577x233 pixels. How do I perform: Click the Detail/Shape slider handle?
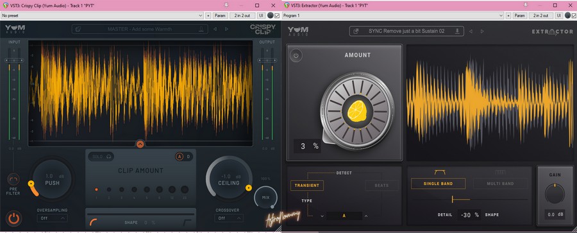tap(452, 200)
